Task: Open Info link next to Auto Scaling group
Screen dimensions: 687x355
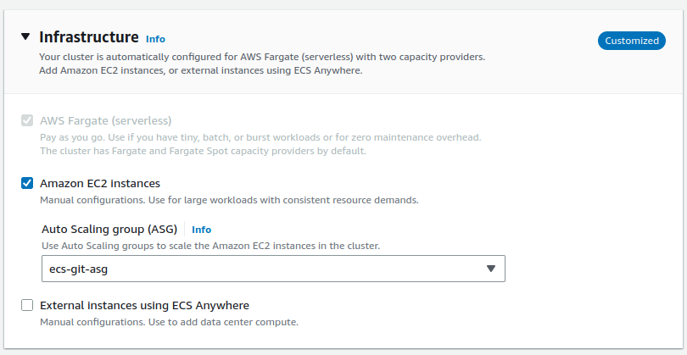Action: tap(201, 230)
